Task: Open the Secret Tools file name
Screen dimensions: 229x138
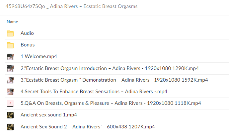Action: pyautogui.click(x=94, y=92)
